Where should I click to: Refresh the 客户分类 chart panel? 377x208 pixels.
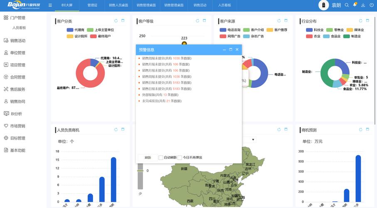[116, 21]
